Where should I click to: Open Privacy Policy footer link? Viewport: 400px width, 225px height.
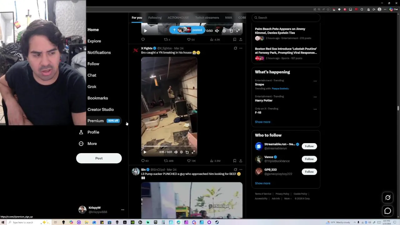[282, 194]
